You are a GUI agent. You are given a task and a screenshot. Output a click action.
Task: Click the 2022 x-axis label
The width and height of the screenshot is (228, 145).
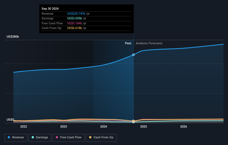point(24,126)
